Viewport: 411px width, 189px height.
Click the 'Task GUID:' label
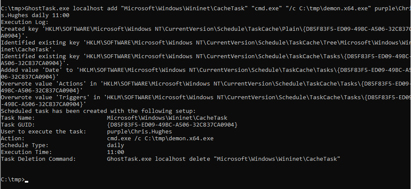[18, 124]
